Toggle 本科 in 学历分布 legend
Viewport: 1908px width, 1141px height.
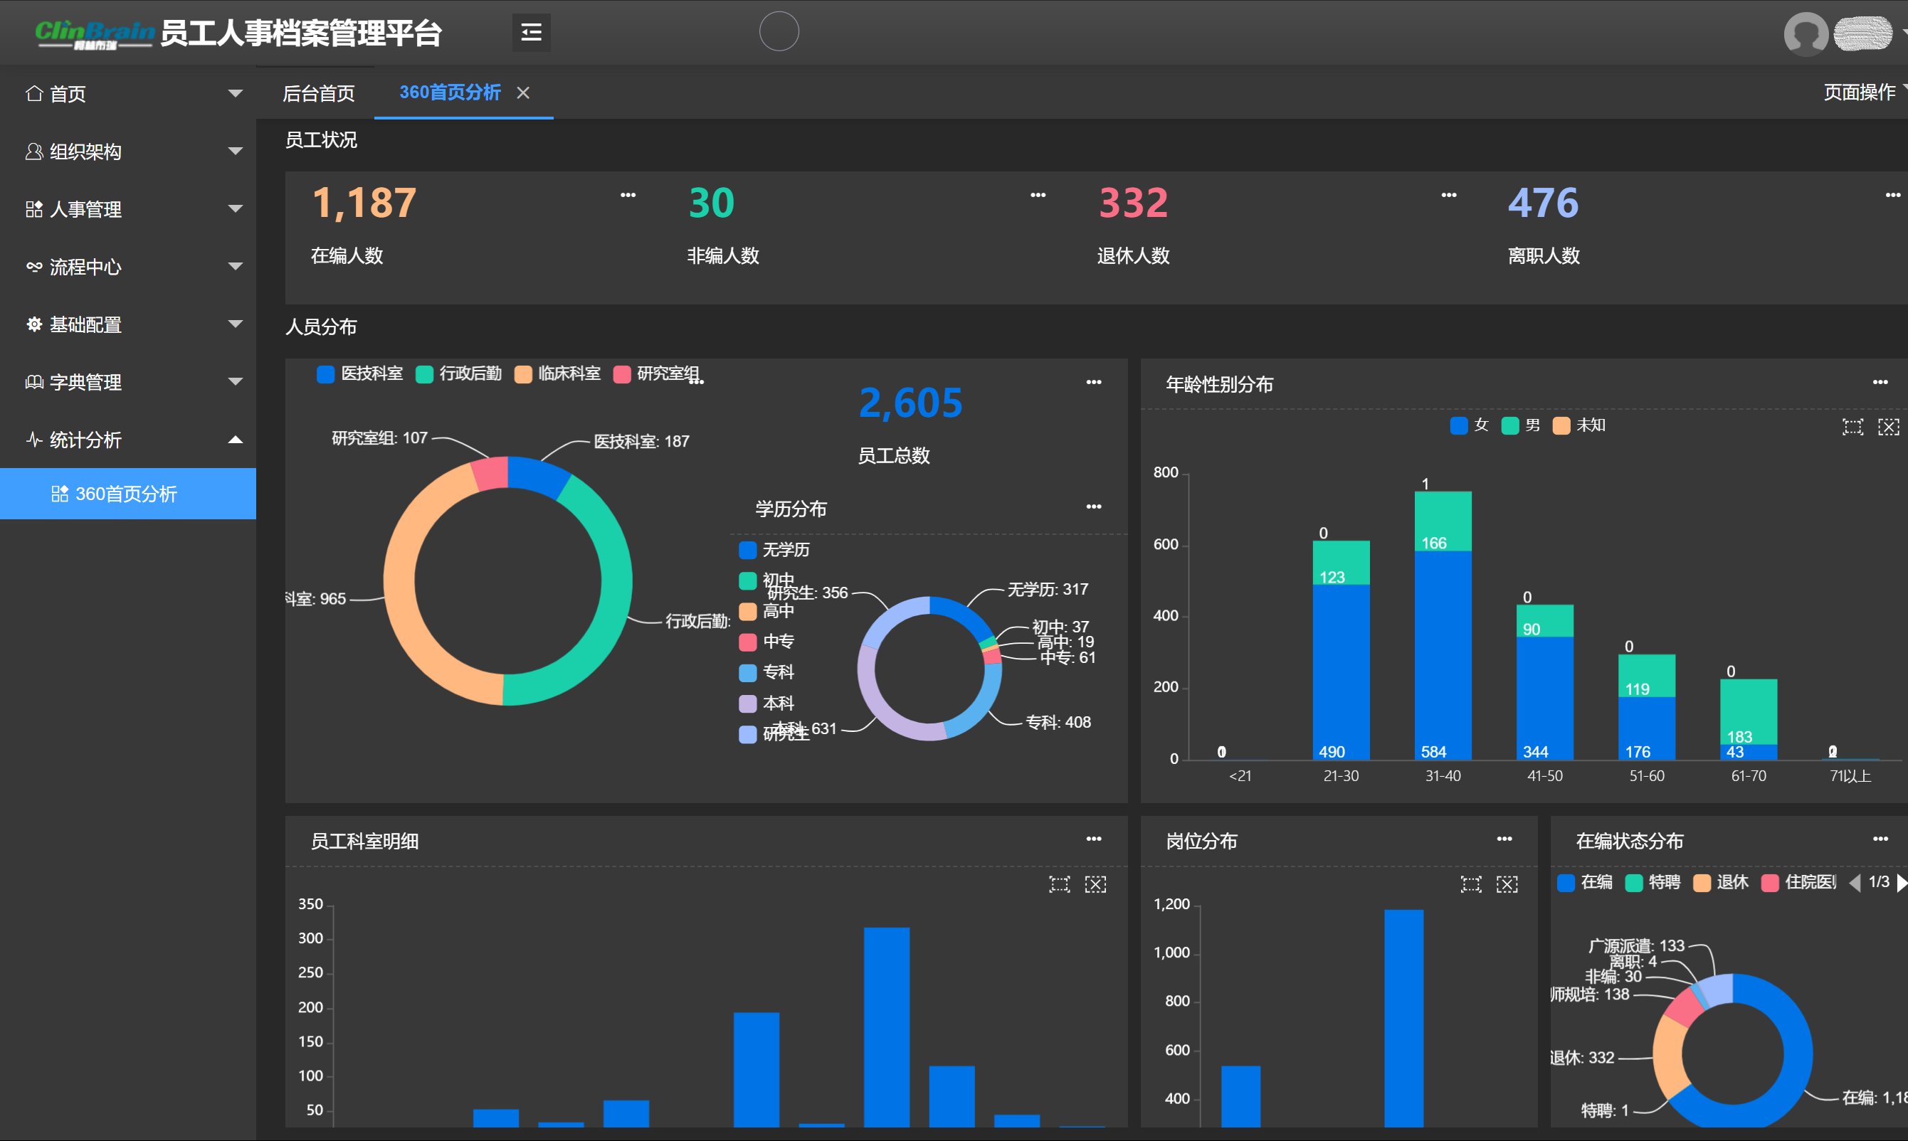766,703
